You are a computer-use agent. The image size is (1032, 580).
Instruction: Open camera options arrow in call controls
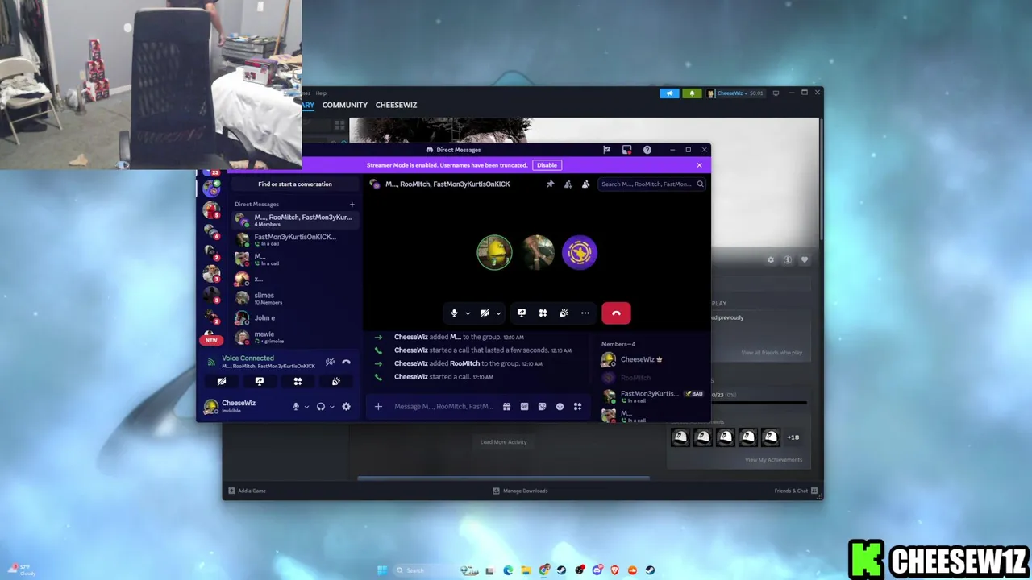coord(498,313)
